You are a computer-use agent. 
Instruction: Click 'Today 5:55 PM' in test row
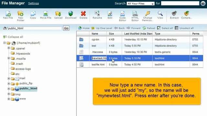click(x=132, y=46)
